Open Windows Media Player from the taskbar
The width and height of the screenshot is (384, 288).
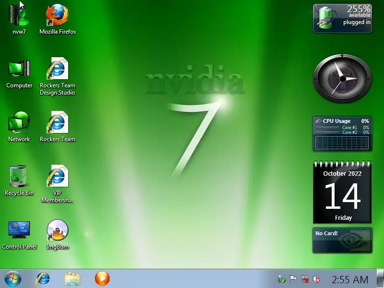tap(102, 278)
